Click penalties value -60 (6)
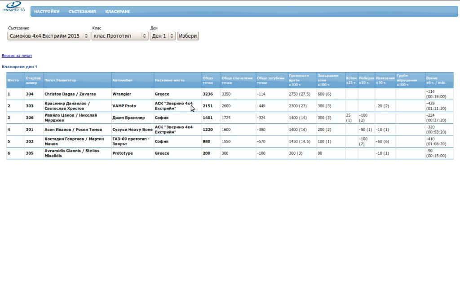Screen dimensions: 460x287 (x=383, y=141)
